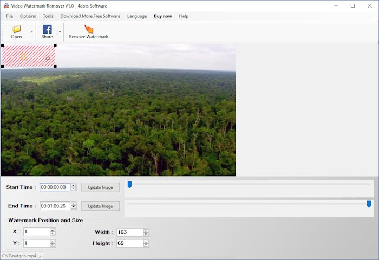Click the End Time spinner arrows
Viewport: 379px width, 260px height.
74,206
